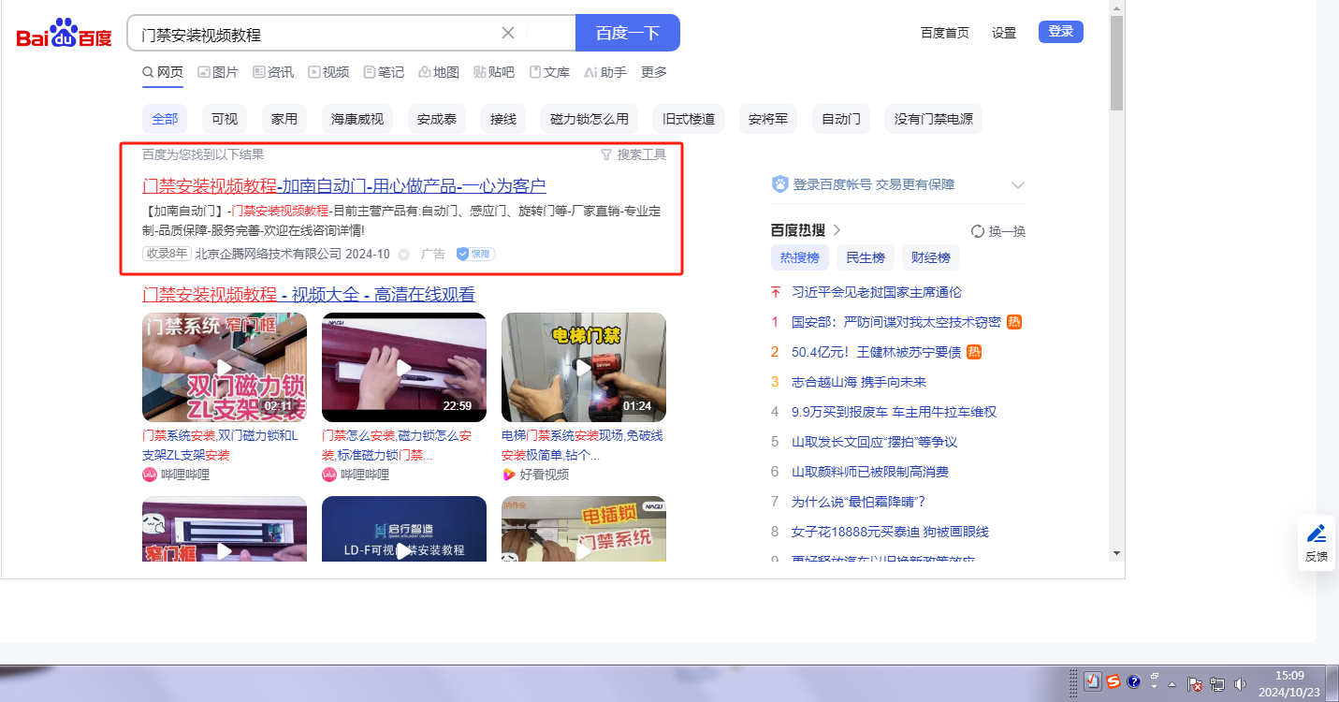
Task: Play the 电插锁 门禁系统 thumbnail
Action: pos(584,529)
